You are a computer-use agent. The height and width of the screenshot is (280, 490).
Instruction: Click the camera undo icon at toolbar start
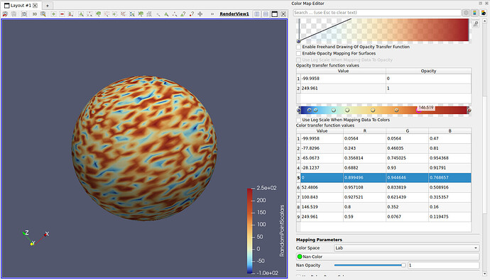pyautogui.click(x=5, y=14)
